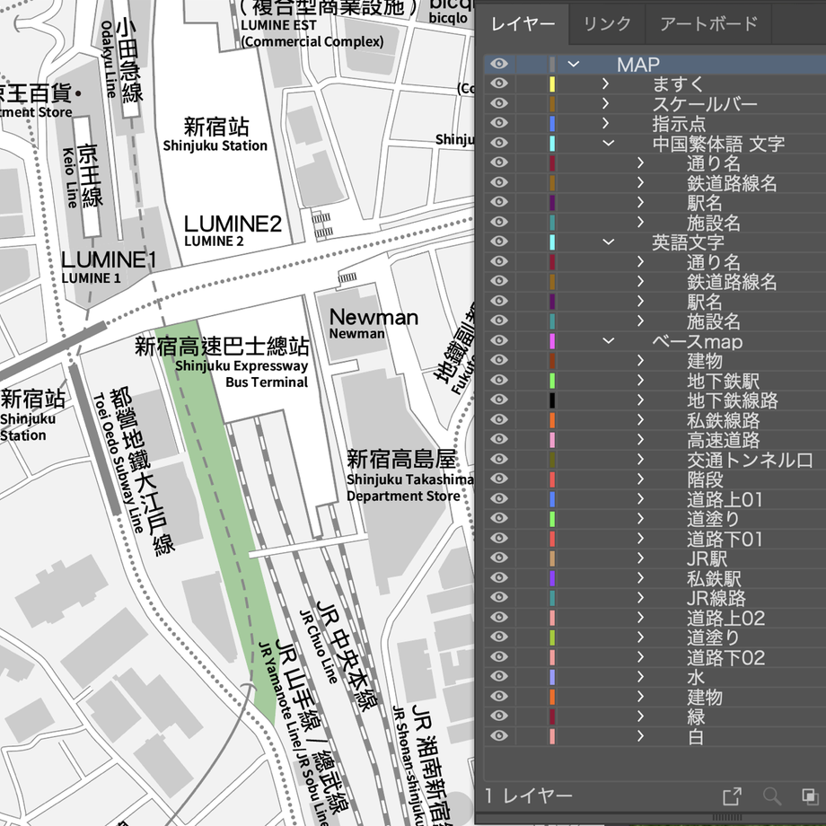
Task: Switch to the レイヤー tab
Action: (x=523, y=24)
